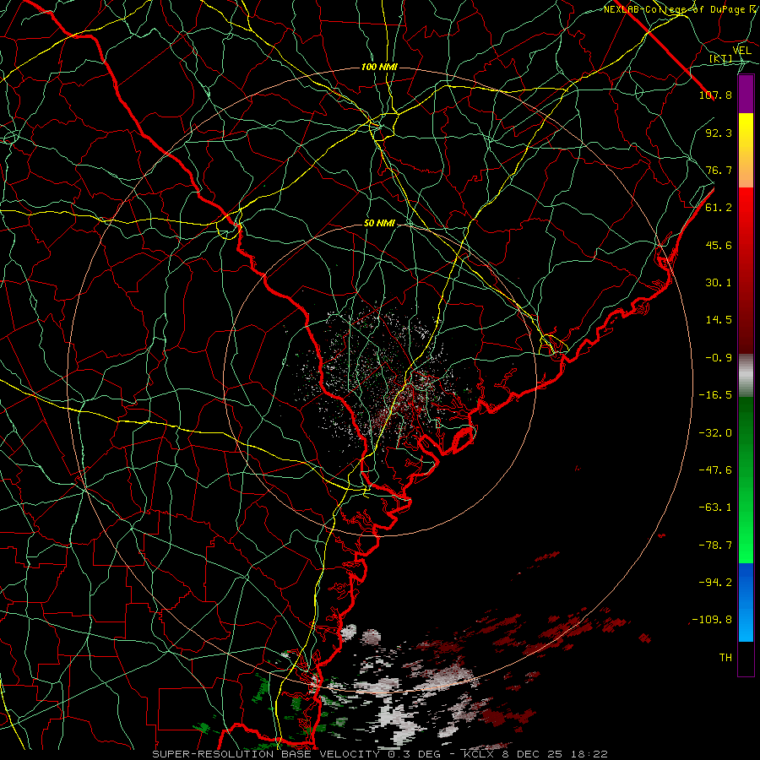Click the 100 NMI range ring label

point(379,67)
